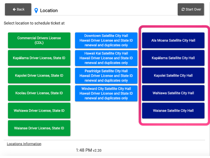Screen dimensions: 210x158
Task: Choose Kapālama Driver License, State ID
Action: [x=39, y=58]
